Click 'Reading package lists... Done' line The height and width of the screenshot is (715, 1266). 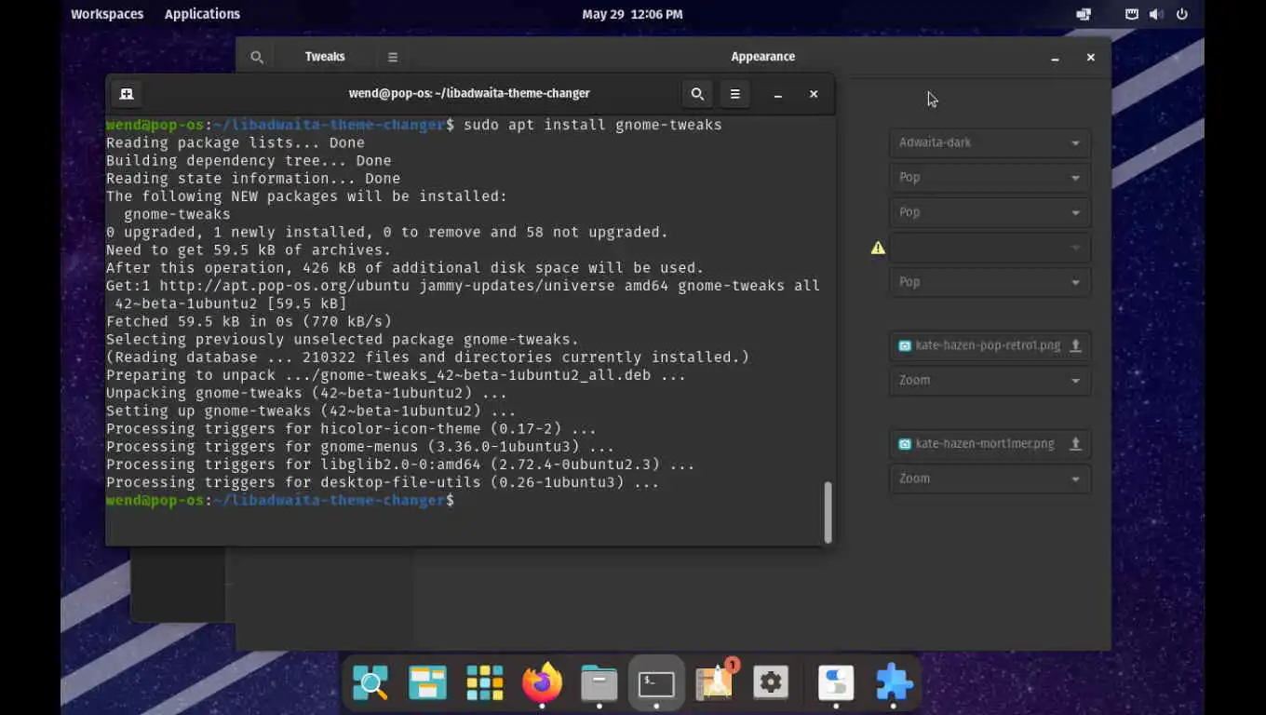click(x=236, y=142)
